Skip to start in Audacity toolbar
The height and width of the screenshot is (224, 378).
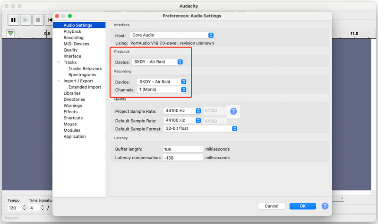coord(49,20)
